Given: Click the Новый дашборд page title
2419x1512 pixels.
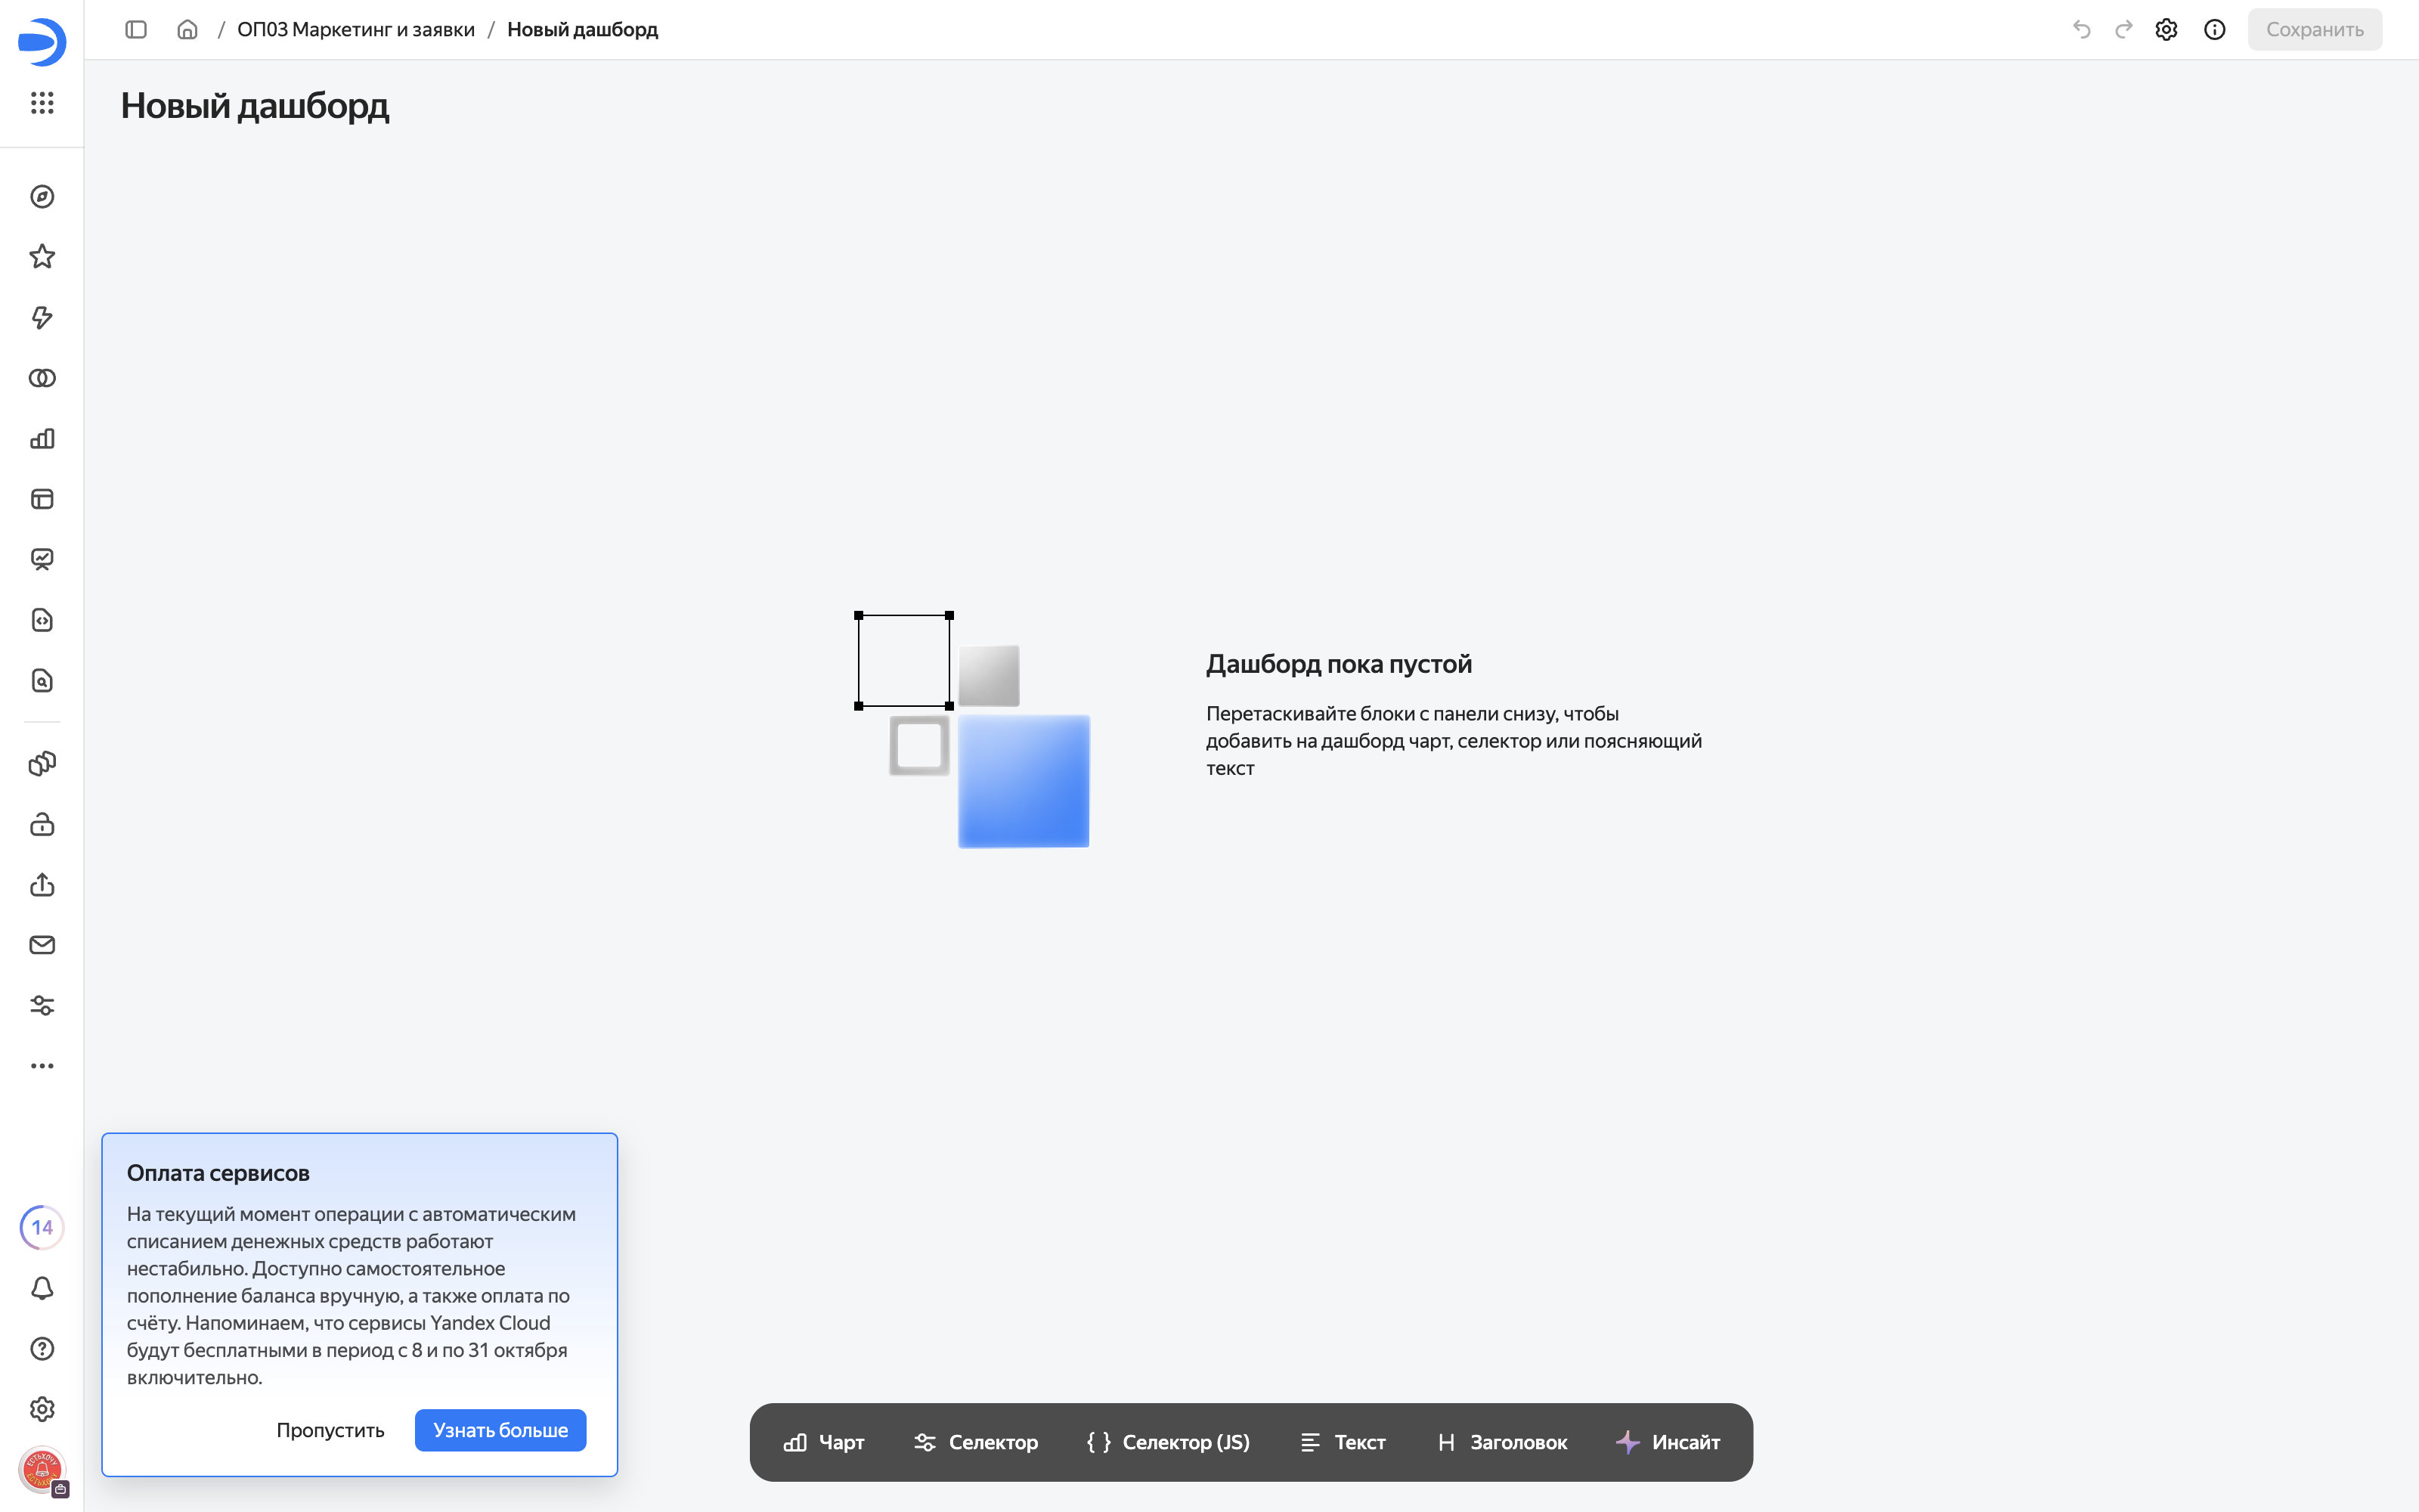Looking at the screenshot, I should point(255,106).
